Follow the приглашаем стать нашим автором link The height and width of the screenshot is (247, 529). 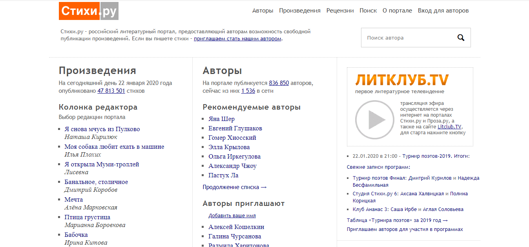click(237, 39)
